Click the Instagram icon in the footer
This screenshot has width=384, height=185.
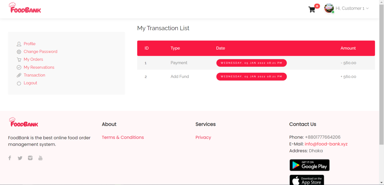coord(30,158)
